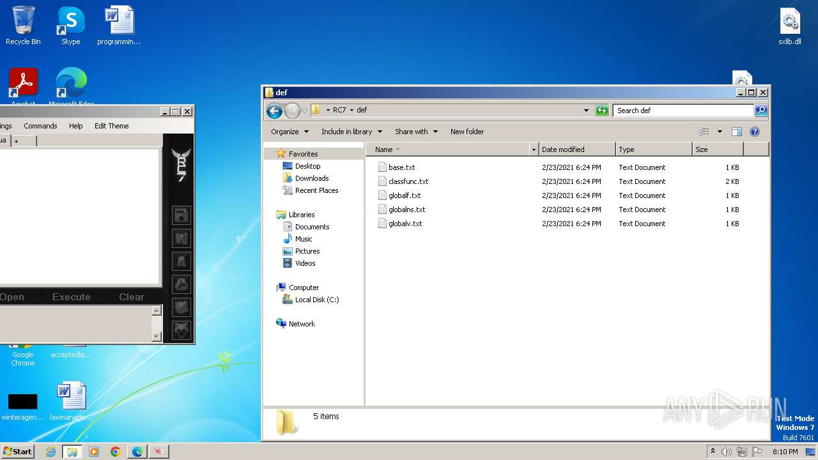Open Internet Explorer from taskbar
This screenshot has width=818, height=460.
50,452
